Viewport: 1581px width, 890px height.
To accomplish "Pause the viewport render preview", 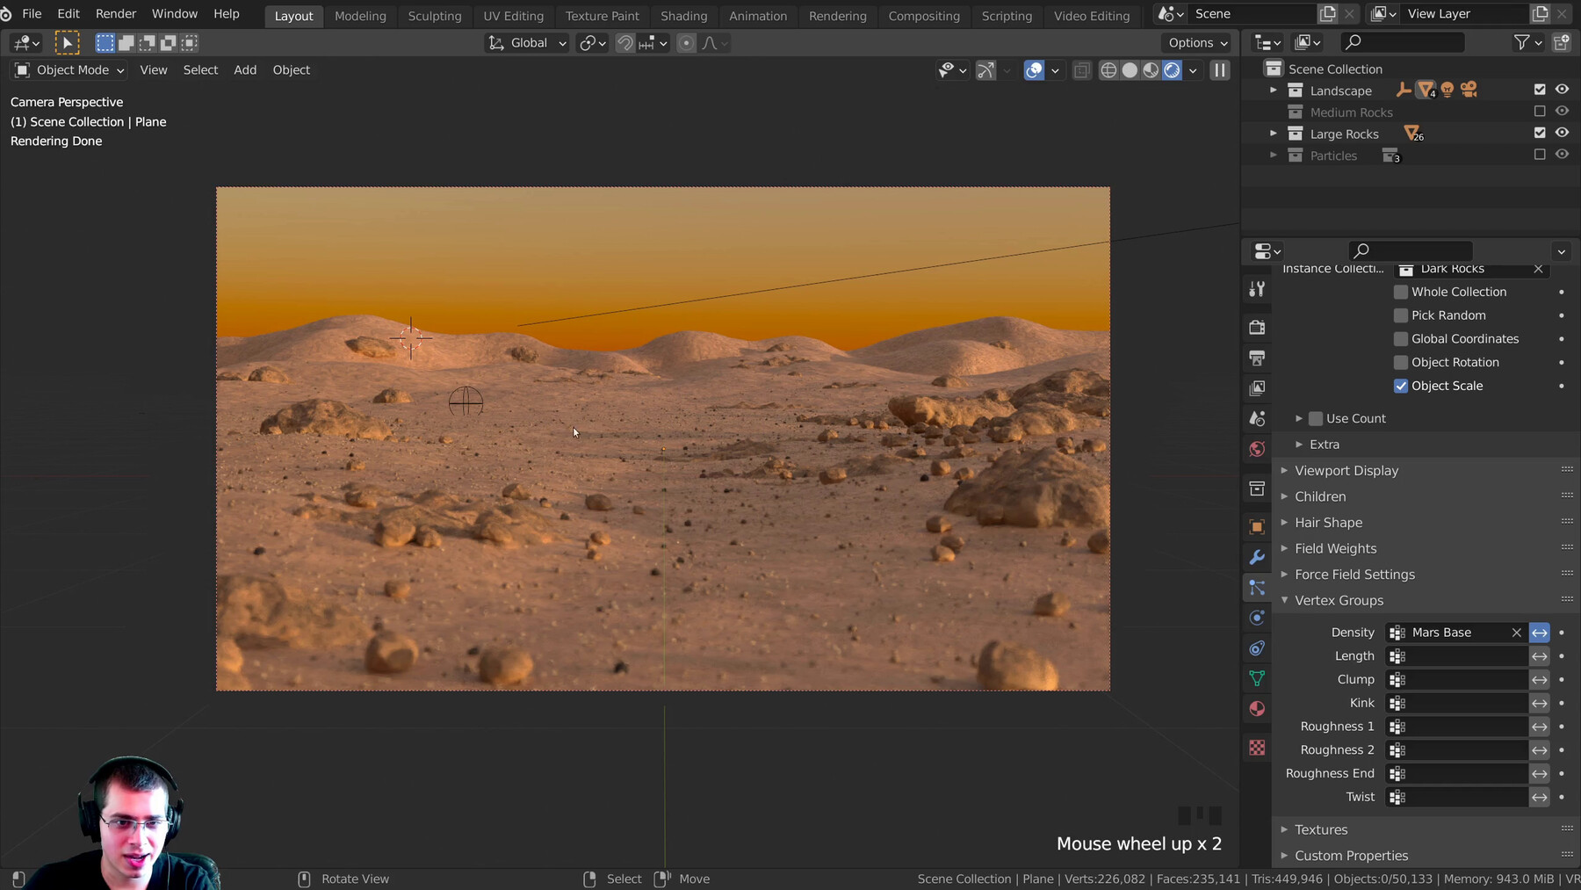I will coord(1220,70).
